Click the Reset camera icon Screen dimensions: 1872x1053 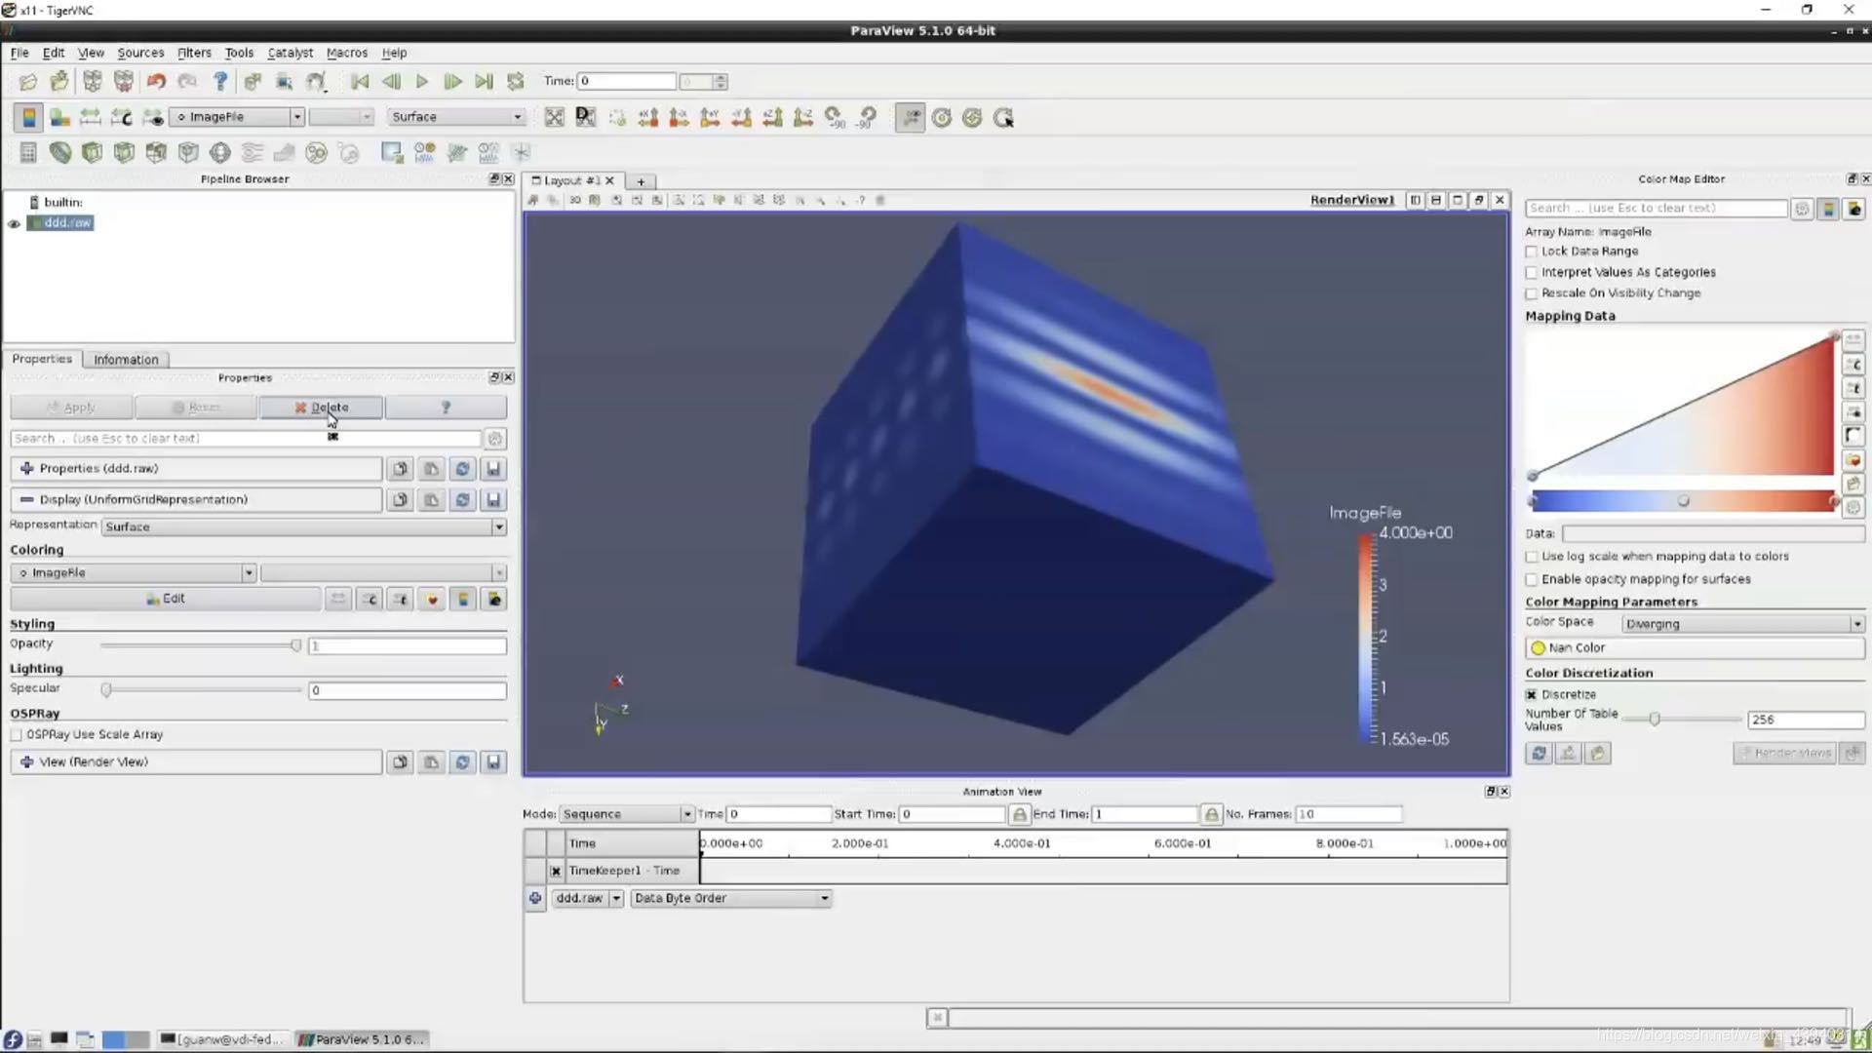click(x=554, y=118)
